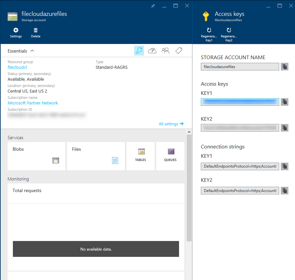Open the Blobs service tile
Screen dimensions: 295x280
pyautogui.click(x=36, y=156)
